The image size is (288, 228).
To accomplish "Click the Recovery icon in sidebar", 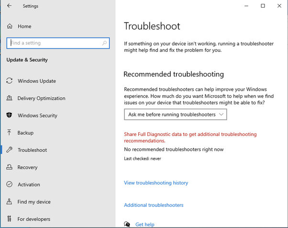I will (x=9, y=167).
